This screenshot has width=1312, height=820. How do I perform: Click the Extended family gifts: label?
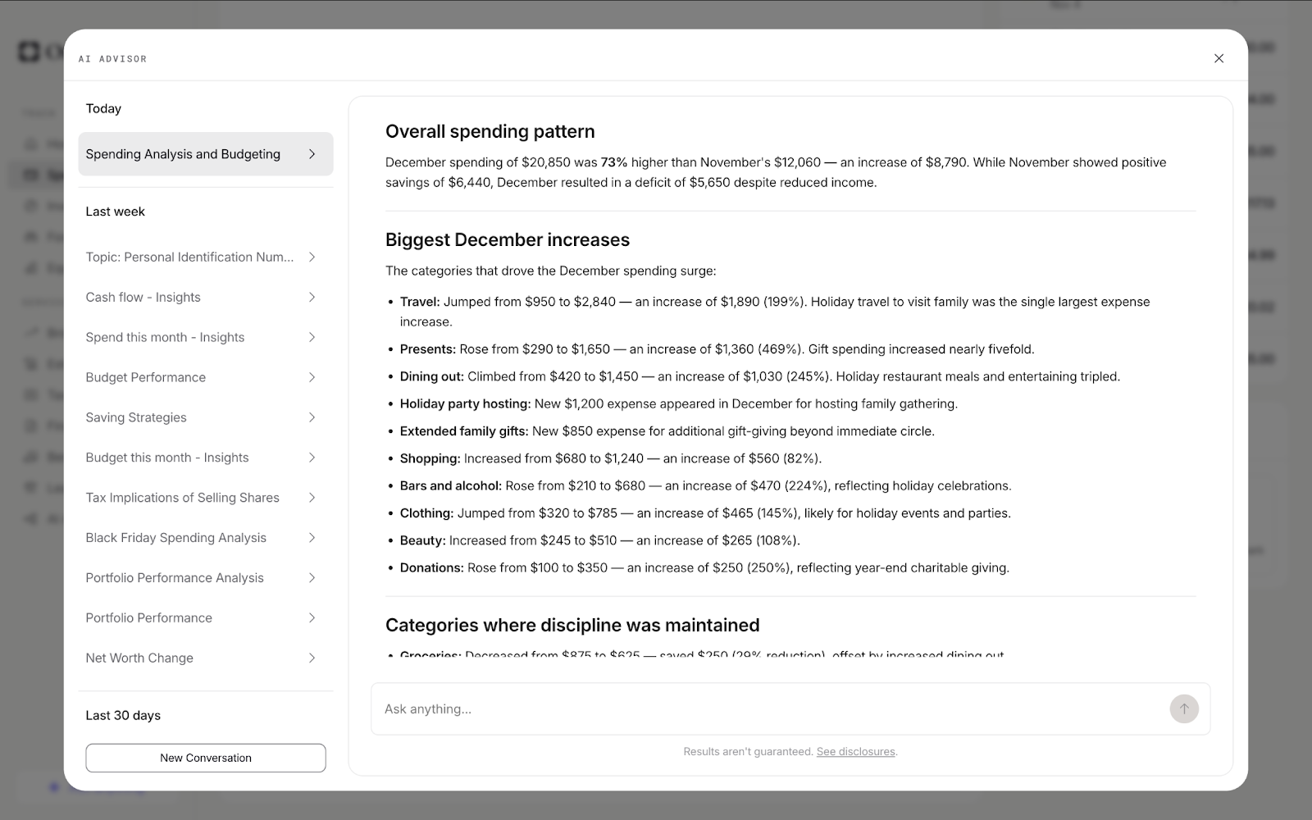click(464, 431)
